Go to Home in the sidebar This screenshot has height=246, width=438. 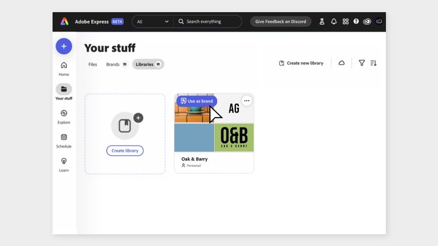64,69
